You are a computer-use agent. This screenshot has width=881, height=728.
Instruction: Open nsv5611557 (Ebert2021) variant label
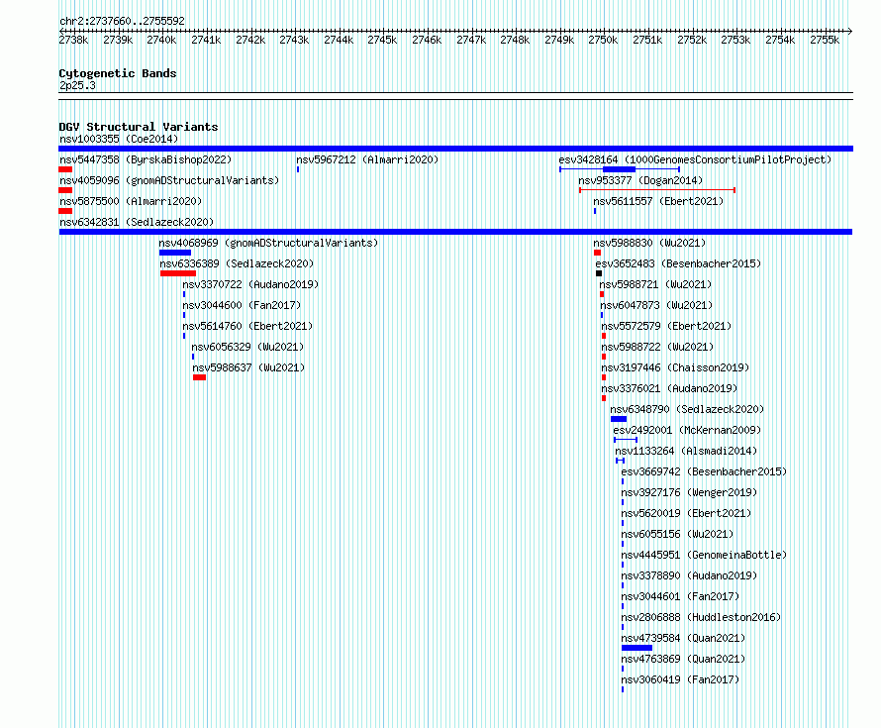(658, 201)
